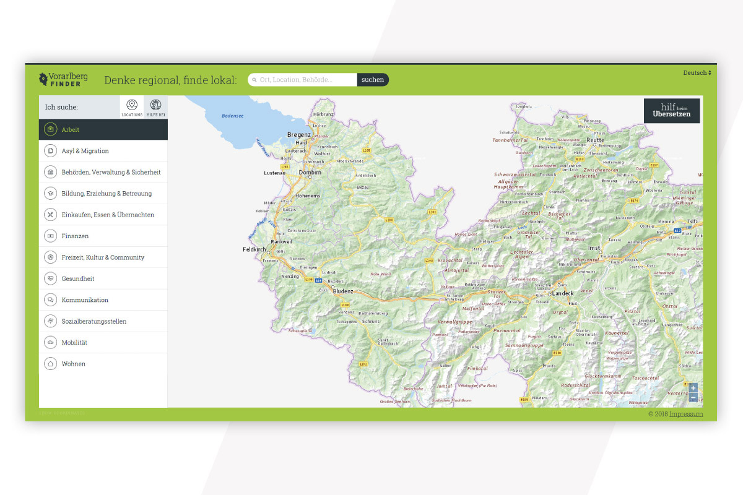The height and width of the screenshot is (495, 743).
Task: Switch to the LOCATIONS tab
Action: tap(131, 107)
